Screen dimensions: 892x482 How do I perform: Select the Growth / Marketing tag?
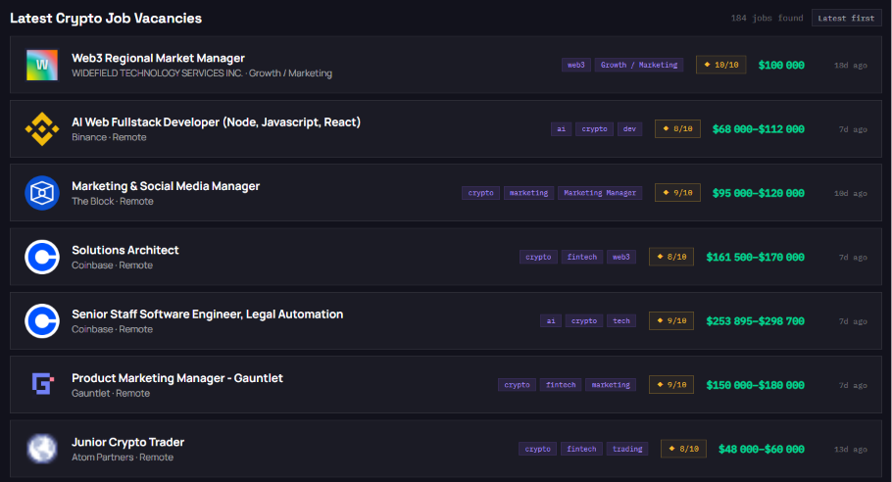[639, 65]
